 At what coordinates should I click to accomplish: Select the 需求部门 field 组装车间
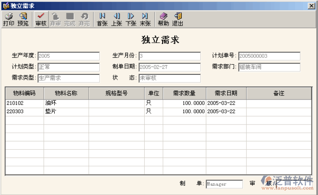269,67
